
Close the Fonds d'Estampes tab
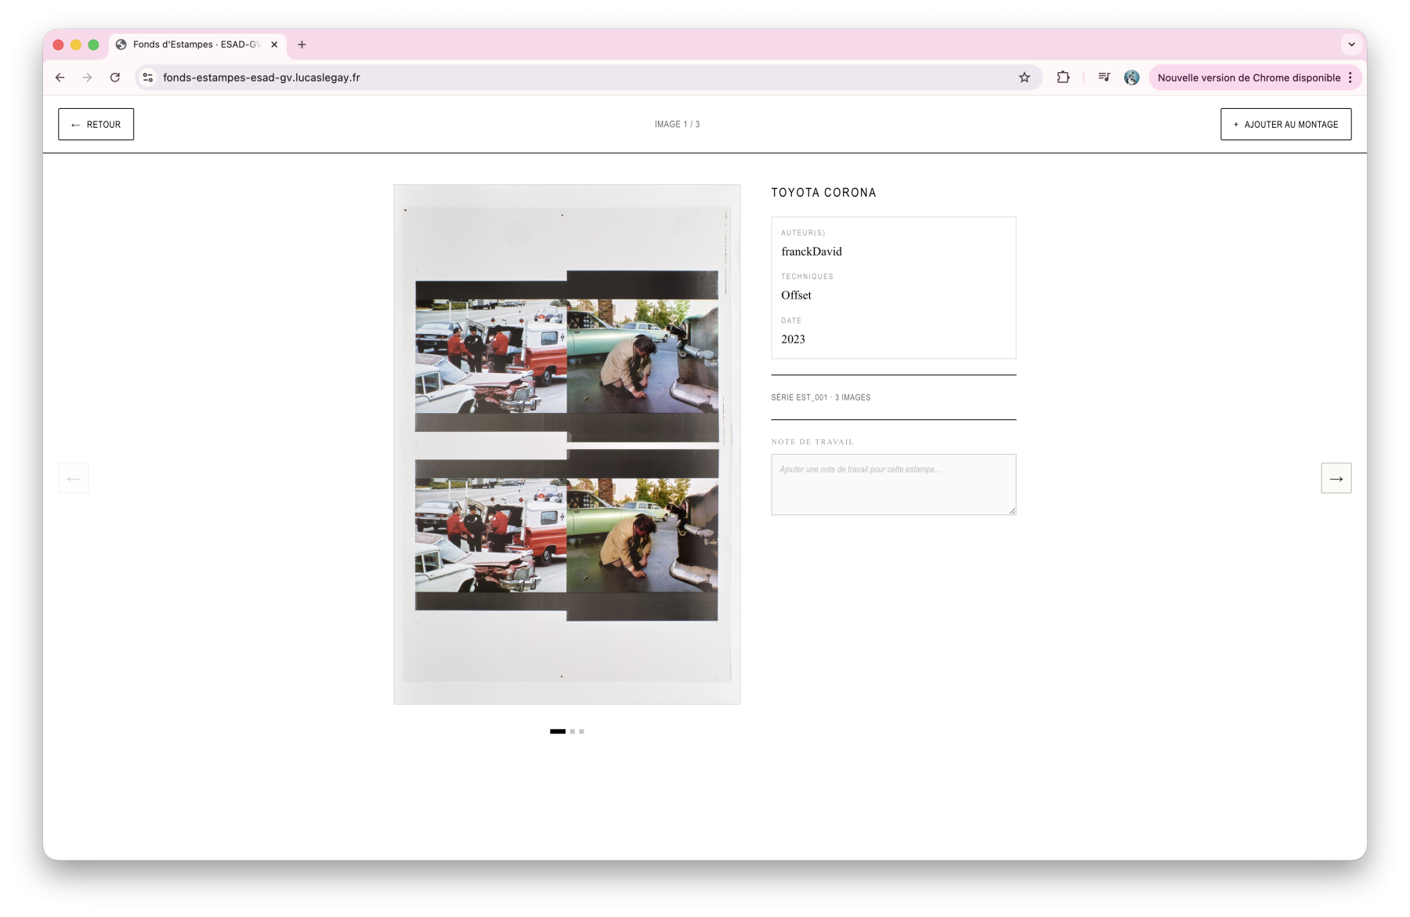(x=274, y=45)
